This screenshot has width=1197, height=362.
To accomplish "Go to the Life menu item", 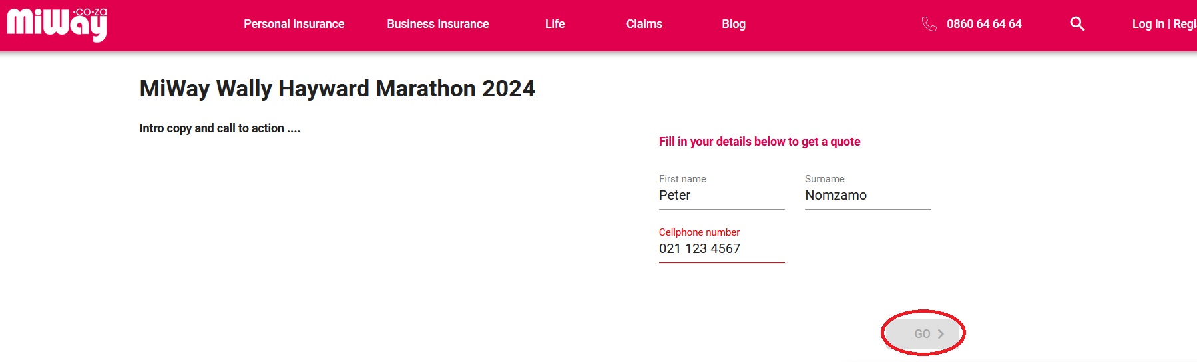I will coord(555,24).
